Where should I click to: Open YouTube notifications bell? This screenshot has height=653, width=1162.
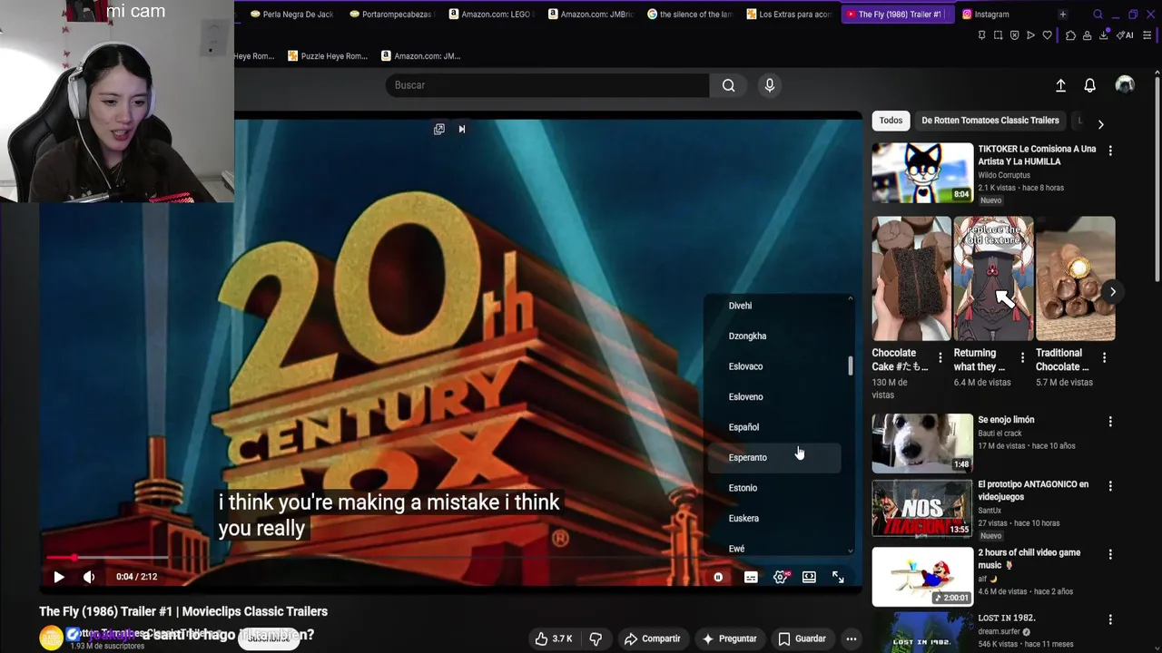pyautogui.click(x=1090, y=85)
